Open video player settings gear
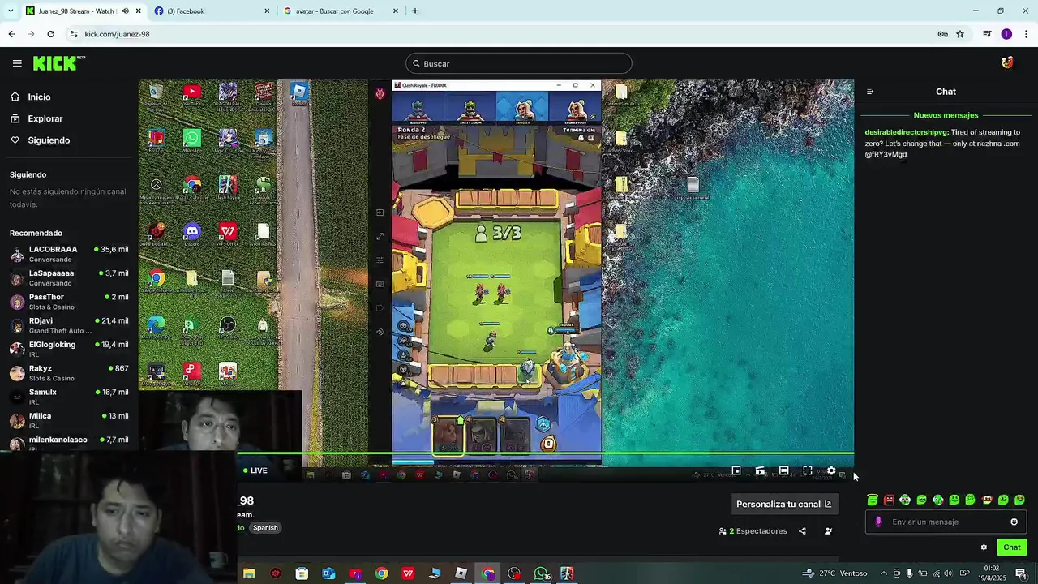The width and height of the screenshot is (1038, 584). coord(831,470)
